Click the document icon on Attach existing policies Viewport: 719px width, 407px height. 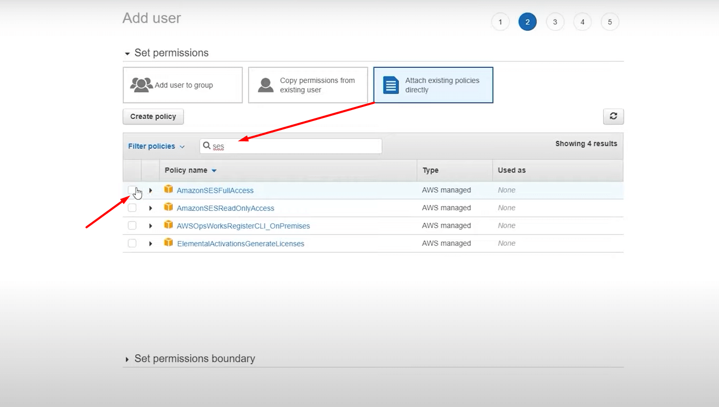coord(391,85)
